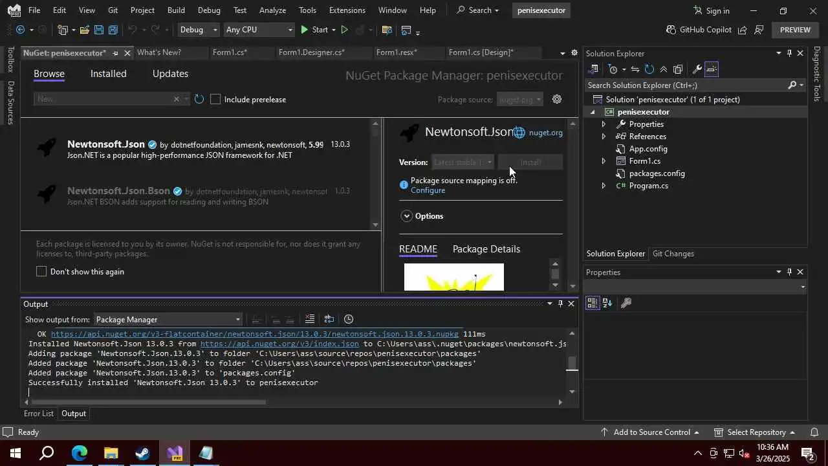Click the Send Feedback icon near Copilot
The width and height of the screenshot is (828, 466).
tap(759, 30)
